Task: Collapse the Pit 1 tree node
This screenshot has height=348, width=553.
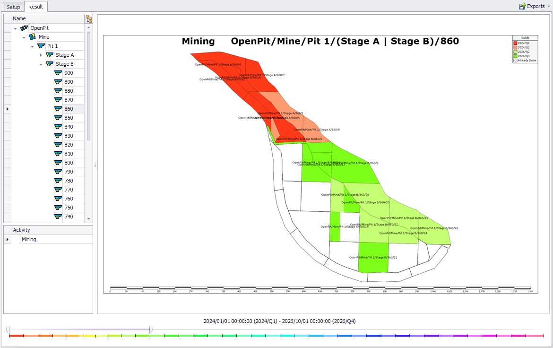Action: 33,46
